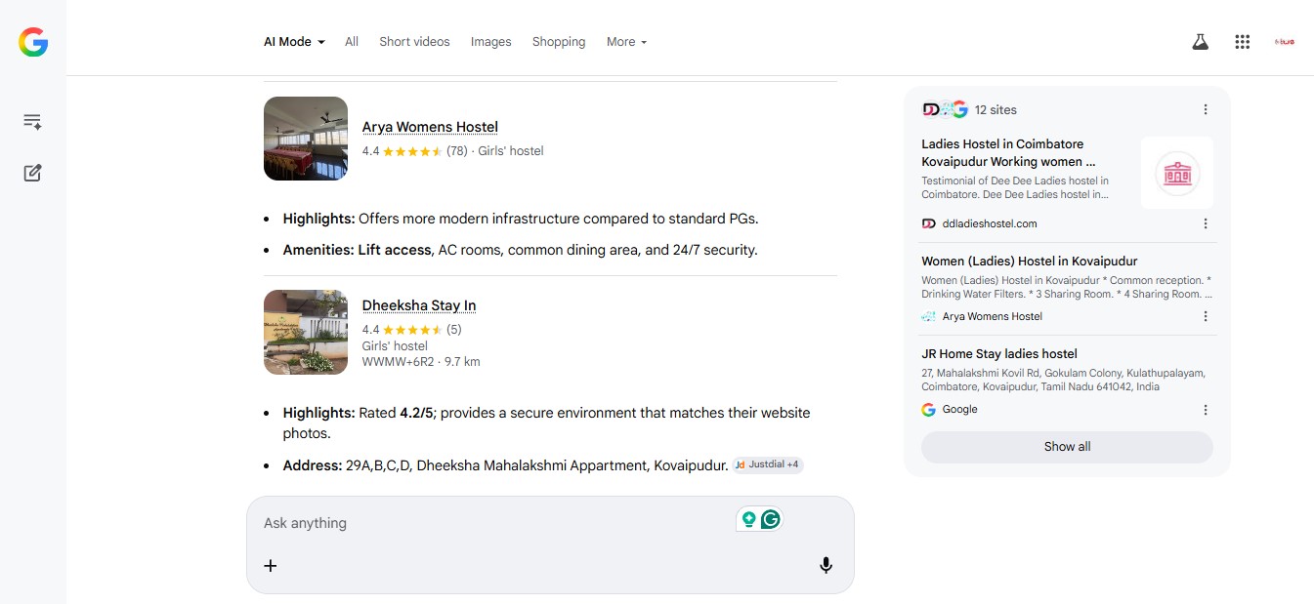
Task: Start a new search with the edit icon
Action: point(32,173)
